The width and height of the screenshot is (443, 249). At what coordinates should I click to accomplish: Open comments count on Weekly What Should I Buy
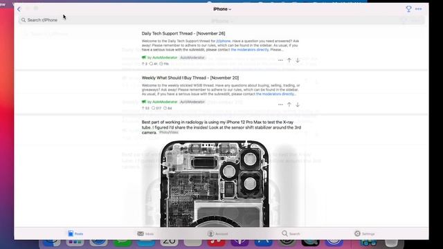(156, 108)
